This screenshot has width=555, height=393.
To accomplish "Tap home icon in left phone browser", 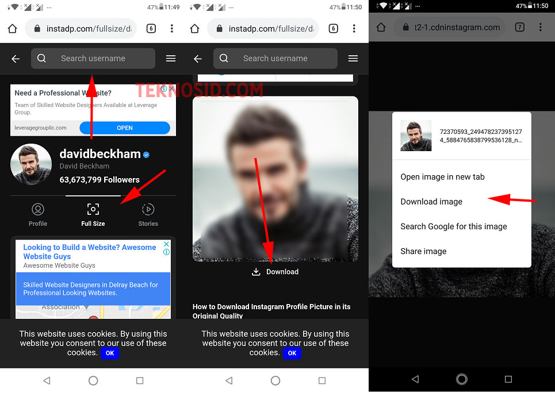I will [13, 28].
